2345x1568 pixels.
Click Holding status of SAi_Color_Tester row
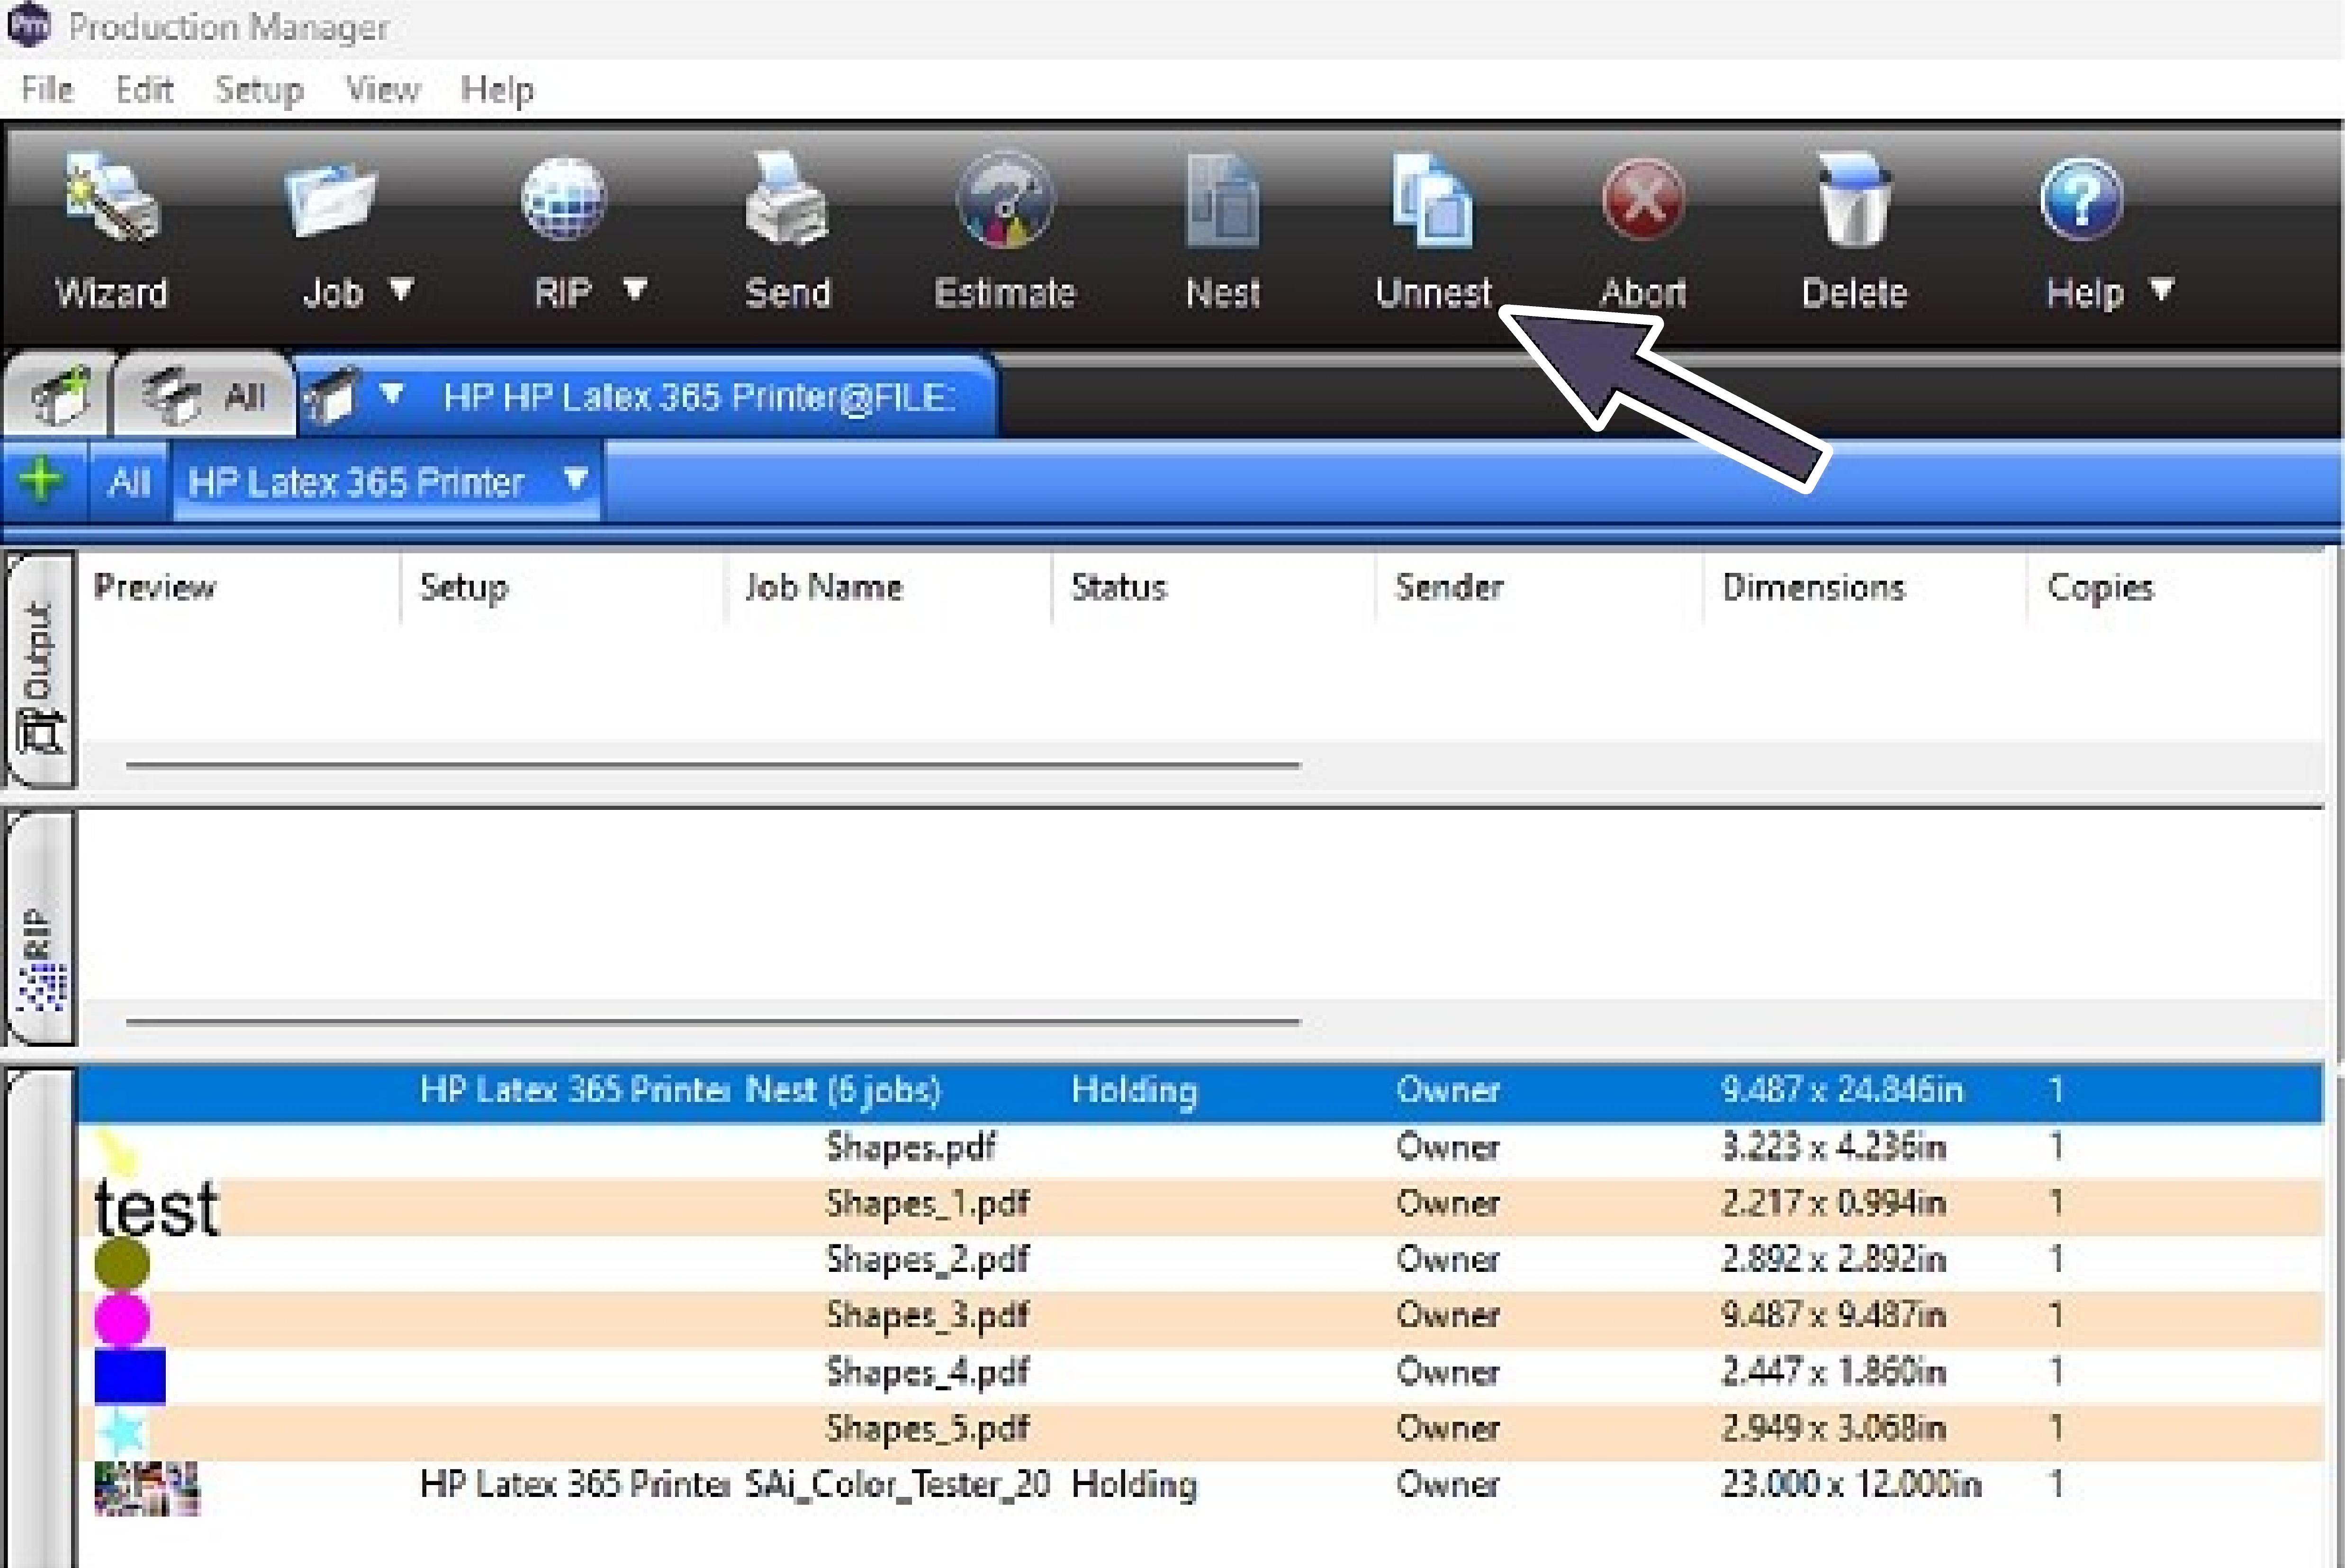1135,1486
